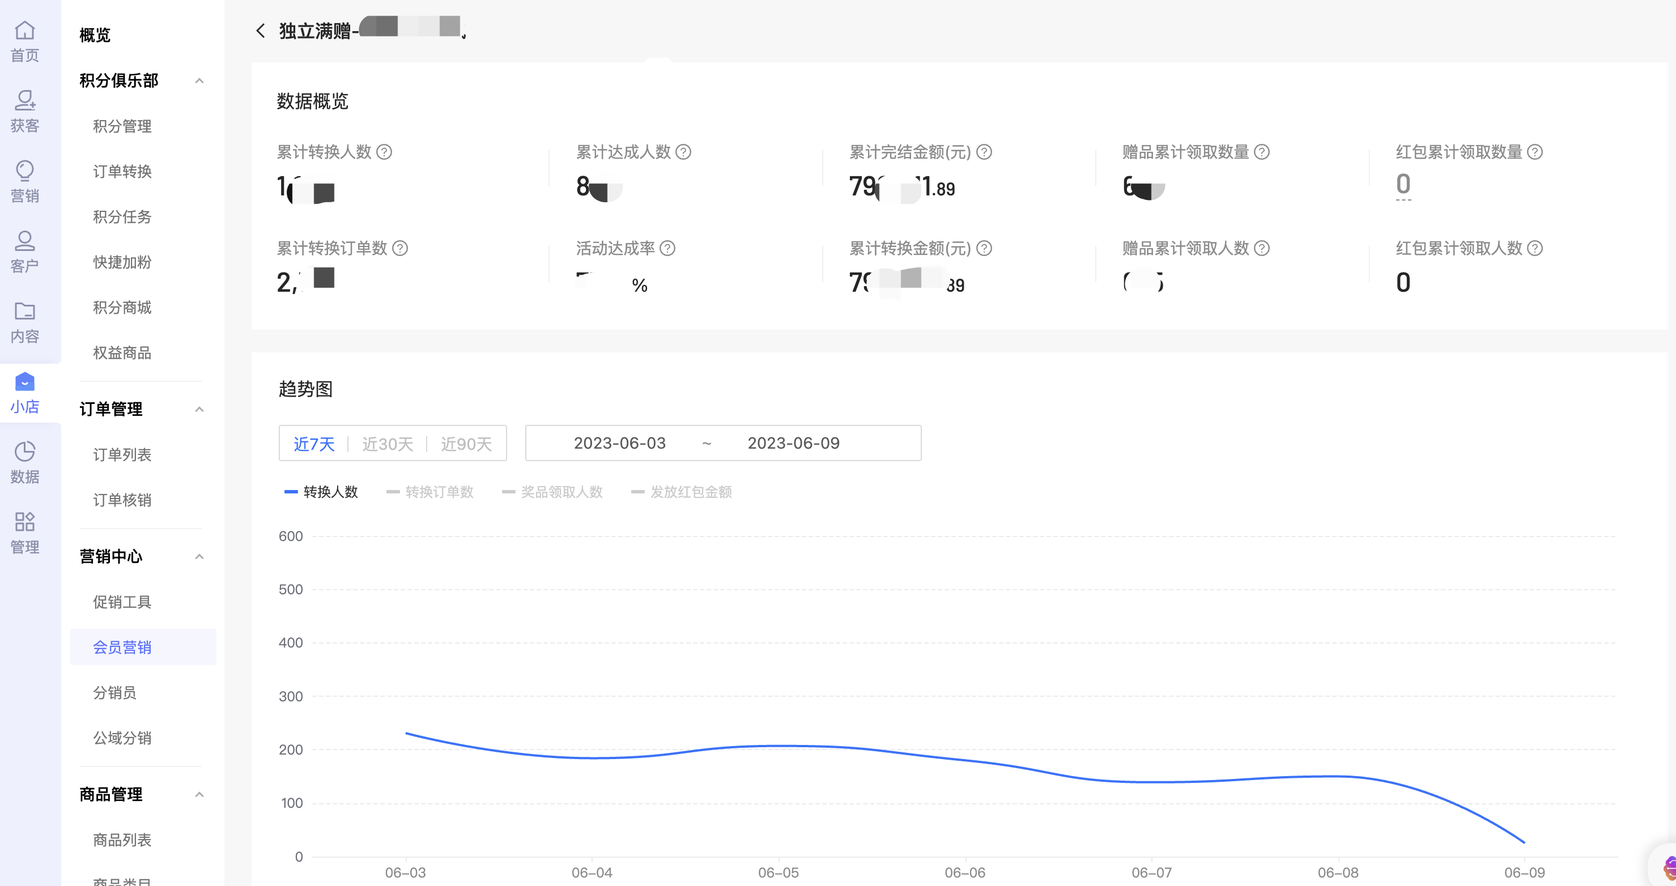Open 订单核销 menu item
The image size is (1676, 886).
click(122, 500)
